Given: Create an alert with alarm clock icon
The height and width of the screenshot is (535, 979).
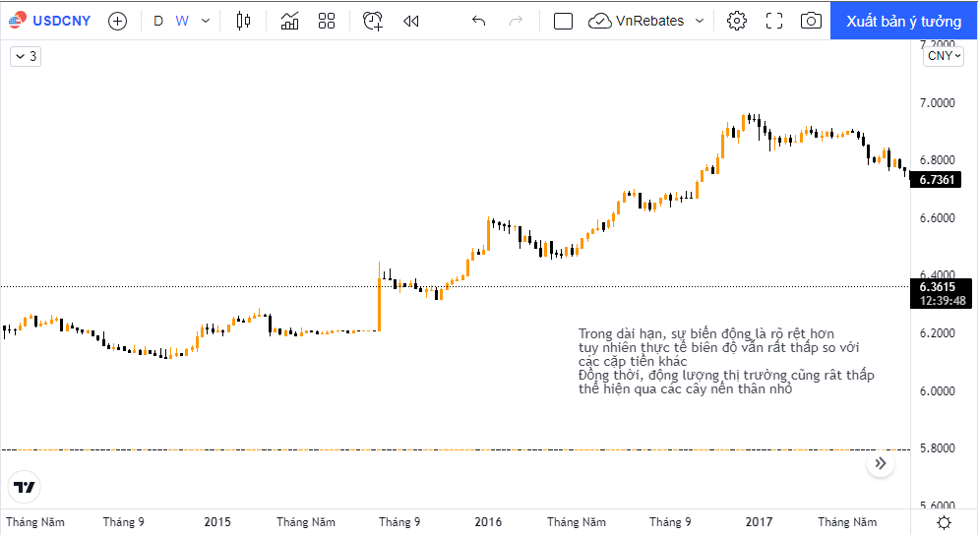Looking at the screenshot, I should tap(373, 21).
